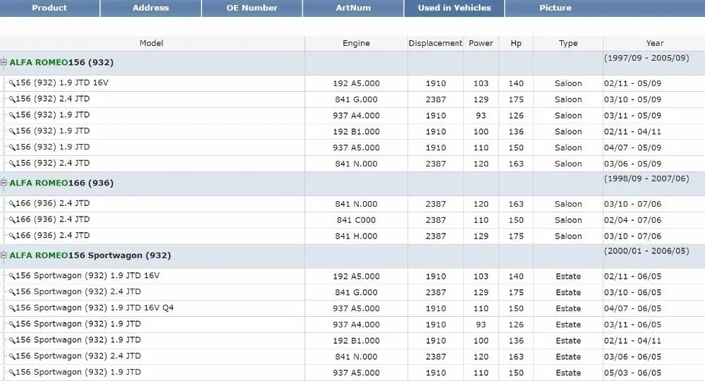Open ALFA ROMEO 156 Sportwagon (932) group title

pyautogui.click(x=90, y=255)
